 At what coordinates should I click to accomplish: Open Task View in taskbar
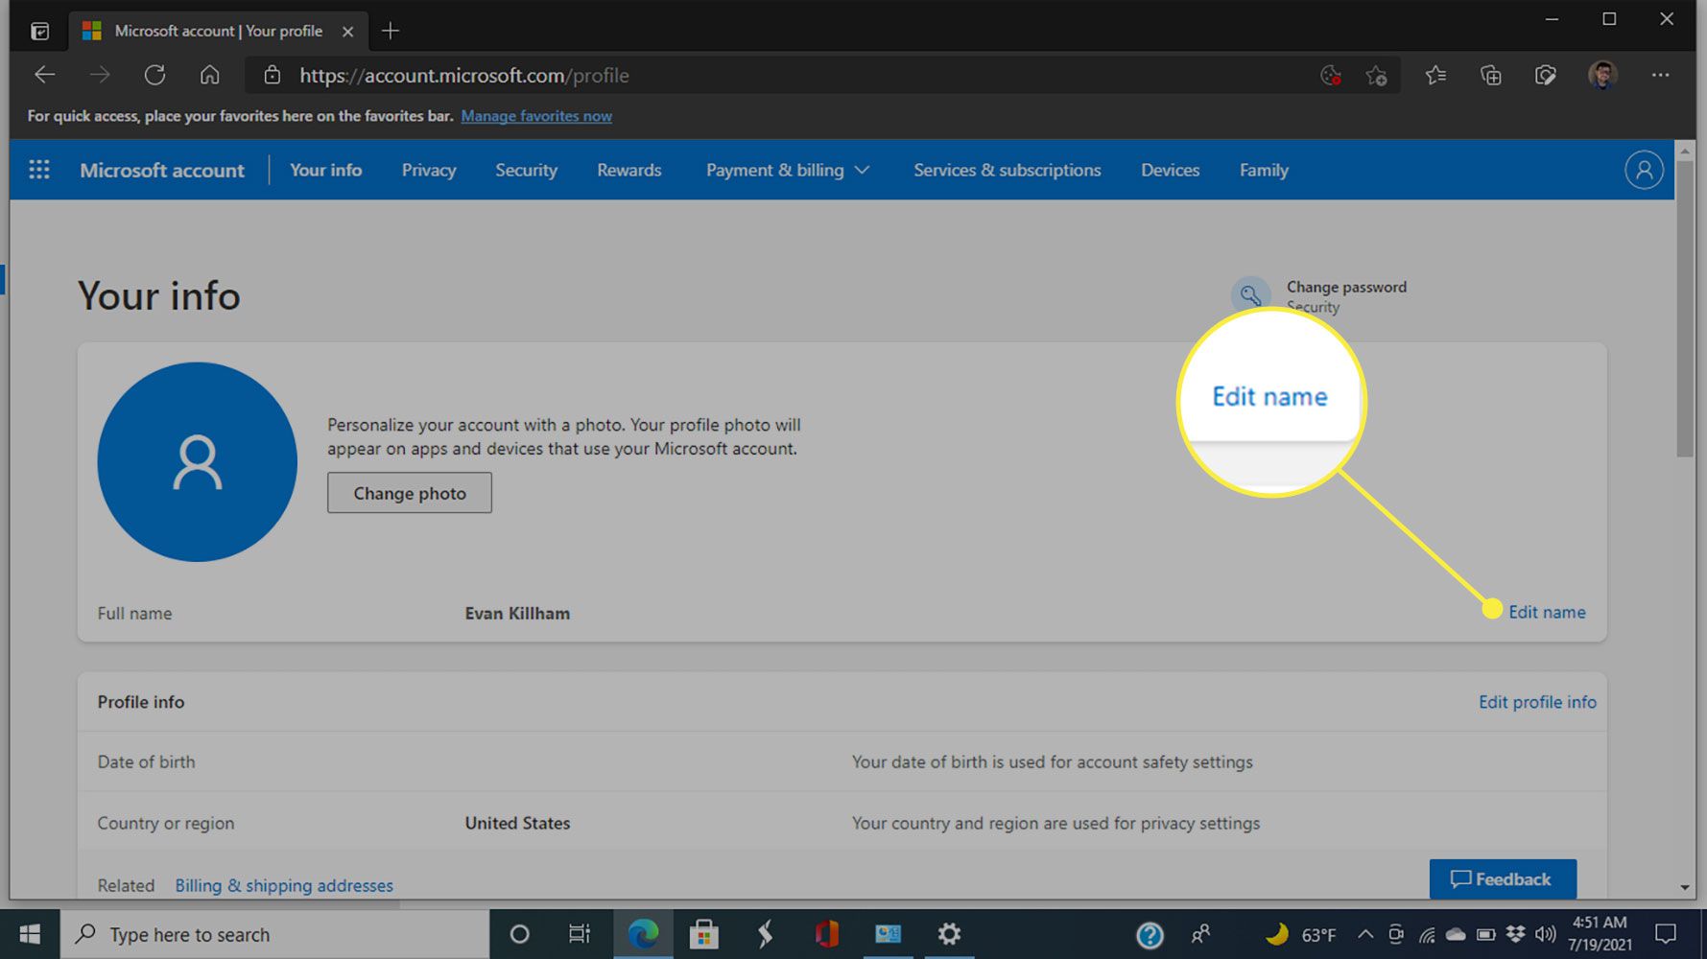point(580,934)
